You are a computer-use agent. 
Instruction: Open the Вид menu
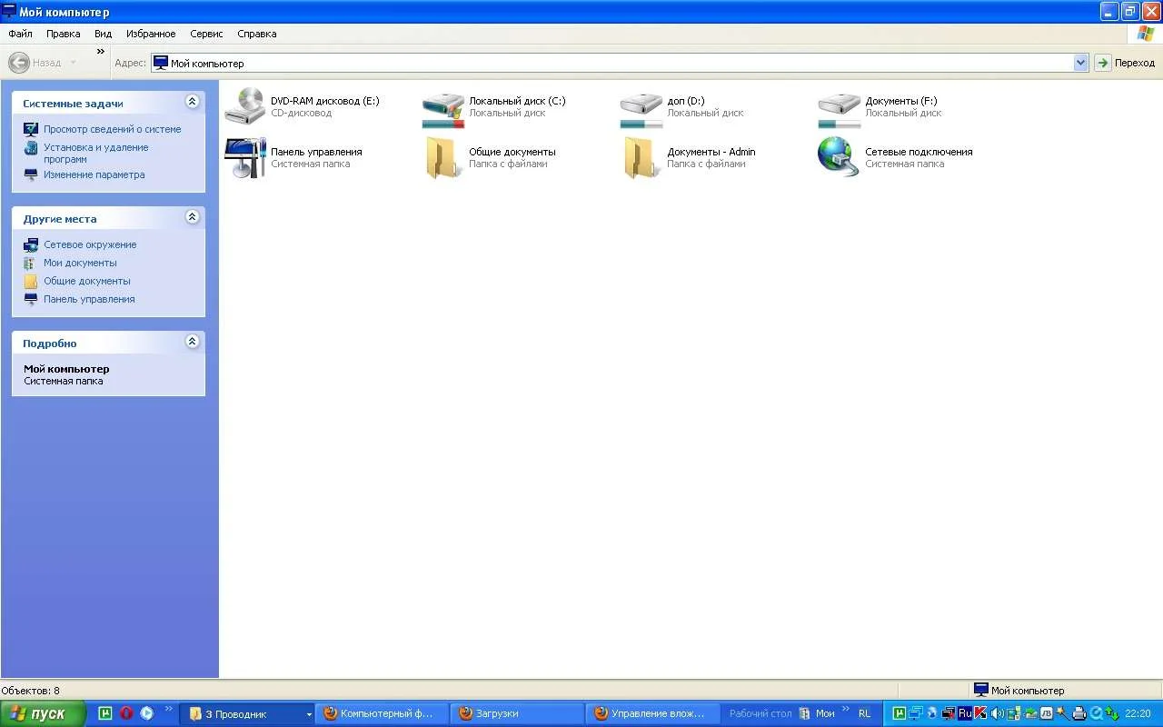[x=104, y=34]
